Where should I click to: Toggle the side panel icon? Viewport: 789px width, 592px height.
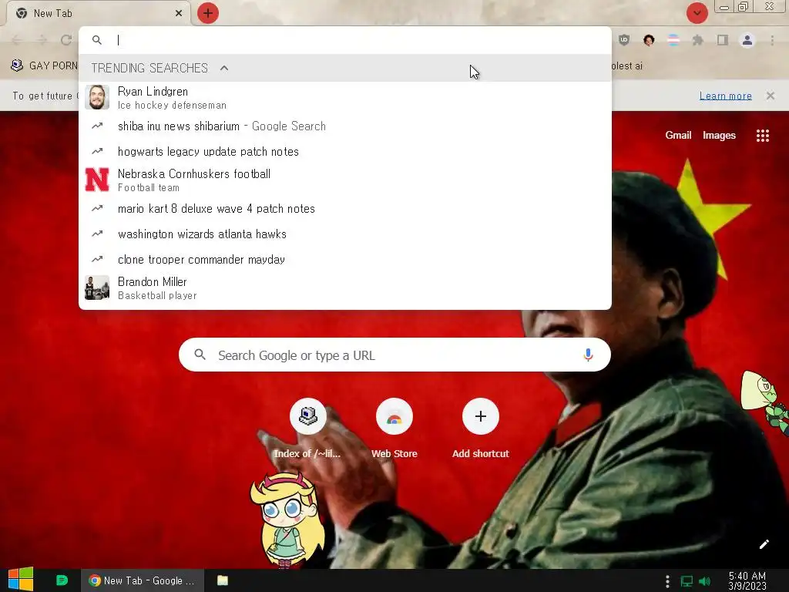point(723,40)
